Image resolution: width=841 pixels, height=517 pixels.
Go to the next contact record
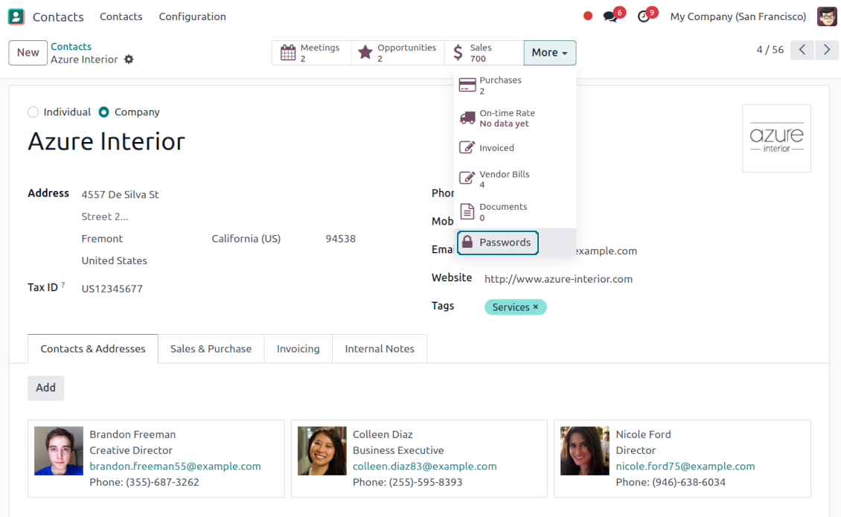pos(826,50)
